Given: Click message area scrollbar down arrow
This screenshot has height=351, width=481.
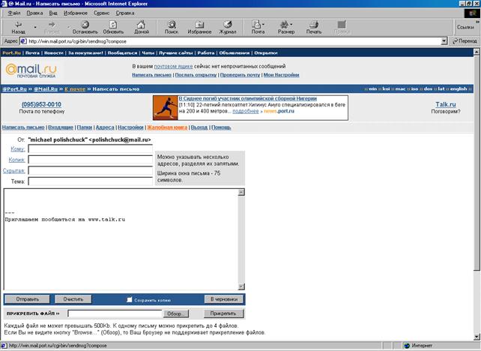Looking at the screenshot, I should [241, 286].
